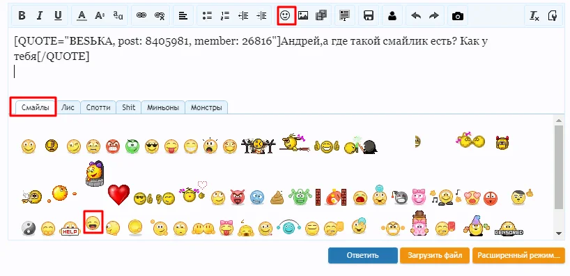This screenshot has height=276, width=570.
Task: Click the user mention person icon
Action: 392,15
